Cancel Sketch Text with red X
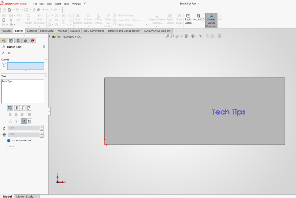This screenshot has height=198, width=296. [9, 53]
